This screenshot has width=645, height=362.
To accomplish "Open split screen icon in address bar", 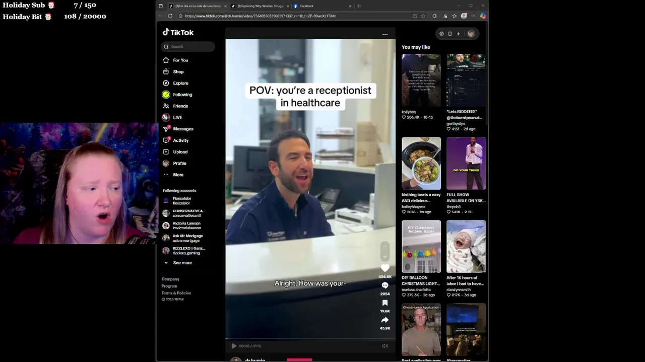I will [x=415, y=16].
